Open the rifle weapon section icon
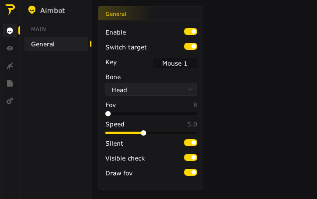The image size is (317, 199). coord(10,66)
